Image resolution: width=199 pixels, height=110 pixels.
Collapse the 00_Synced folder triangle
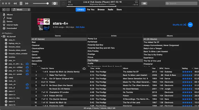pyautogui.click(x=1, y=37)
